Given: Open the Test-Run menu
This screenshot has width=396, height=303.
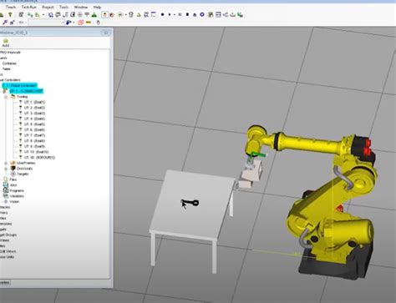Looking at the screenshot, I should 29,7.
